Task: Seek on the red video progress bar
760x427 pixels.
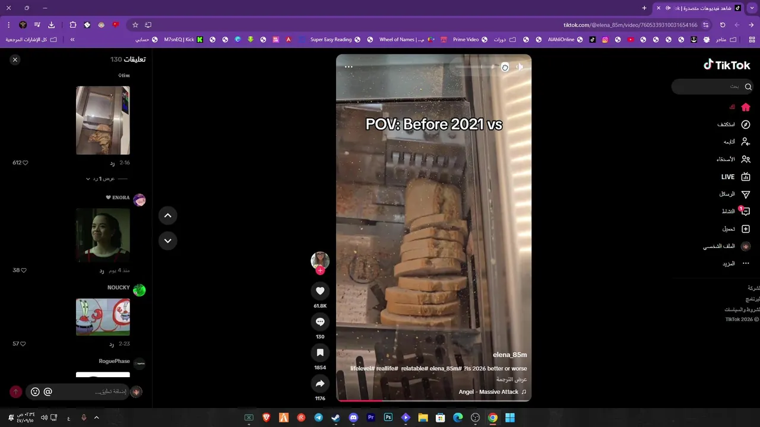Action: (x=433, y=400)
